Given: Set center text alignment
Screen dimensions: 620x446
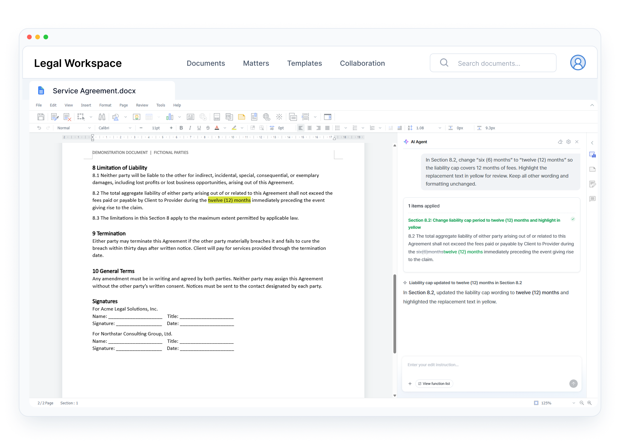Looking at the screenshot, I should pos(309,128).
